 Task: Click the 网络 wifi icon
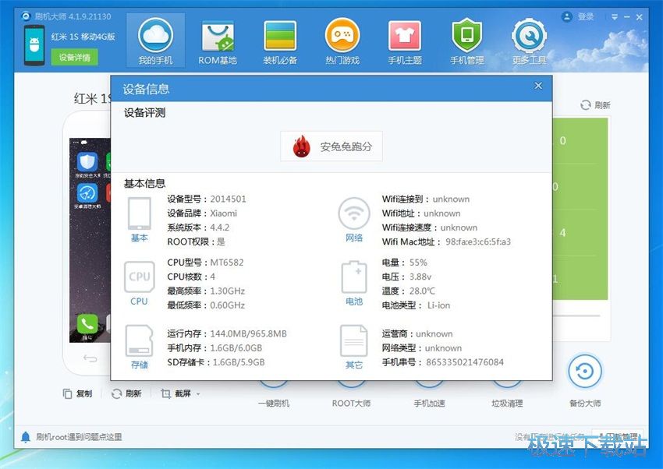coord(354,213)
